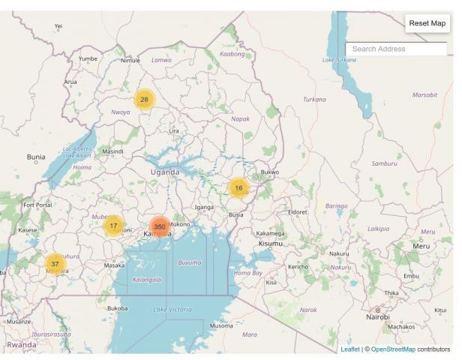Image resolution: width=462 pixels, height=360 pixels.
Task: Click the Homa Bay label
Action: [x=248, y=273]
